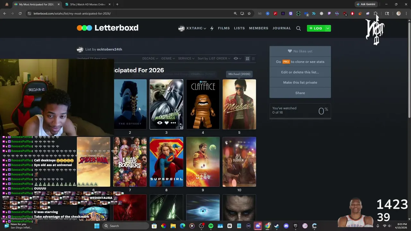Click the green LOG button

click(316, 28)
